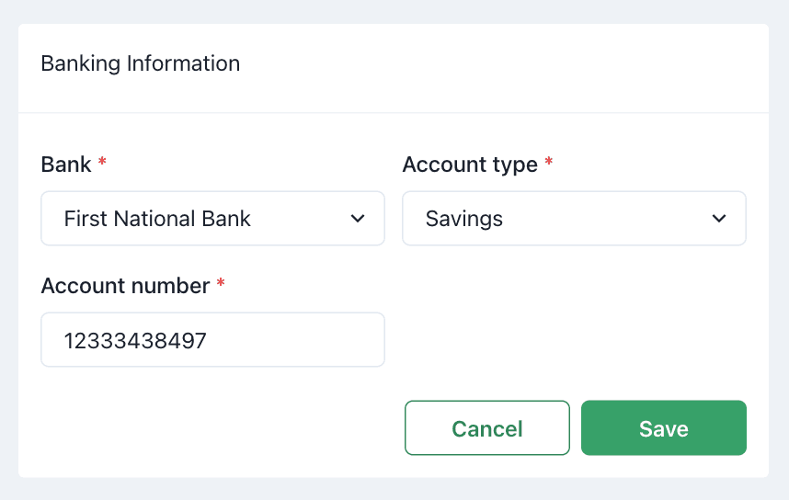Open the Bank dropdown

[x=212, y=219]
